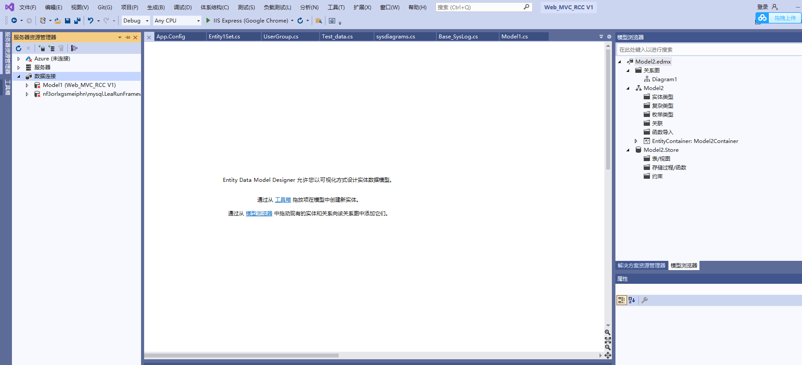The height and width of the screenshot is (365, 802).
Task: Click the search magnifier icon in search box
Action: tap(526, 7)
